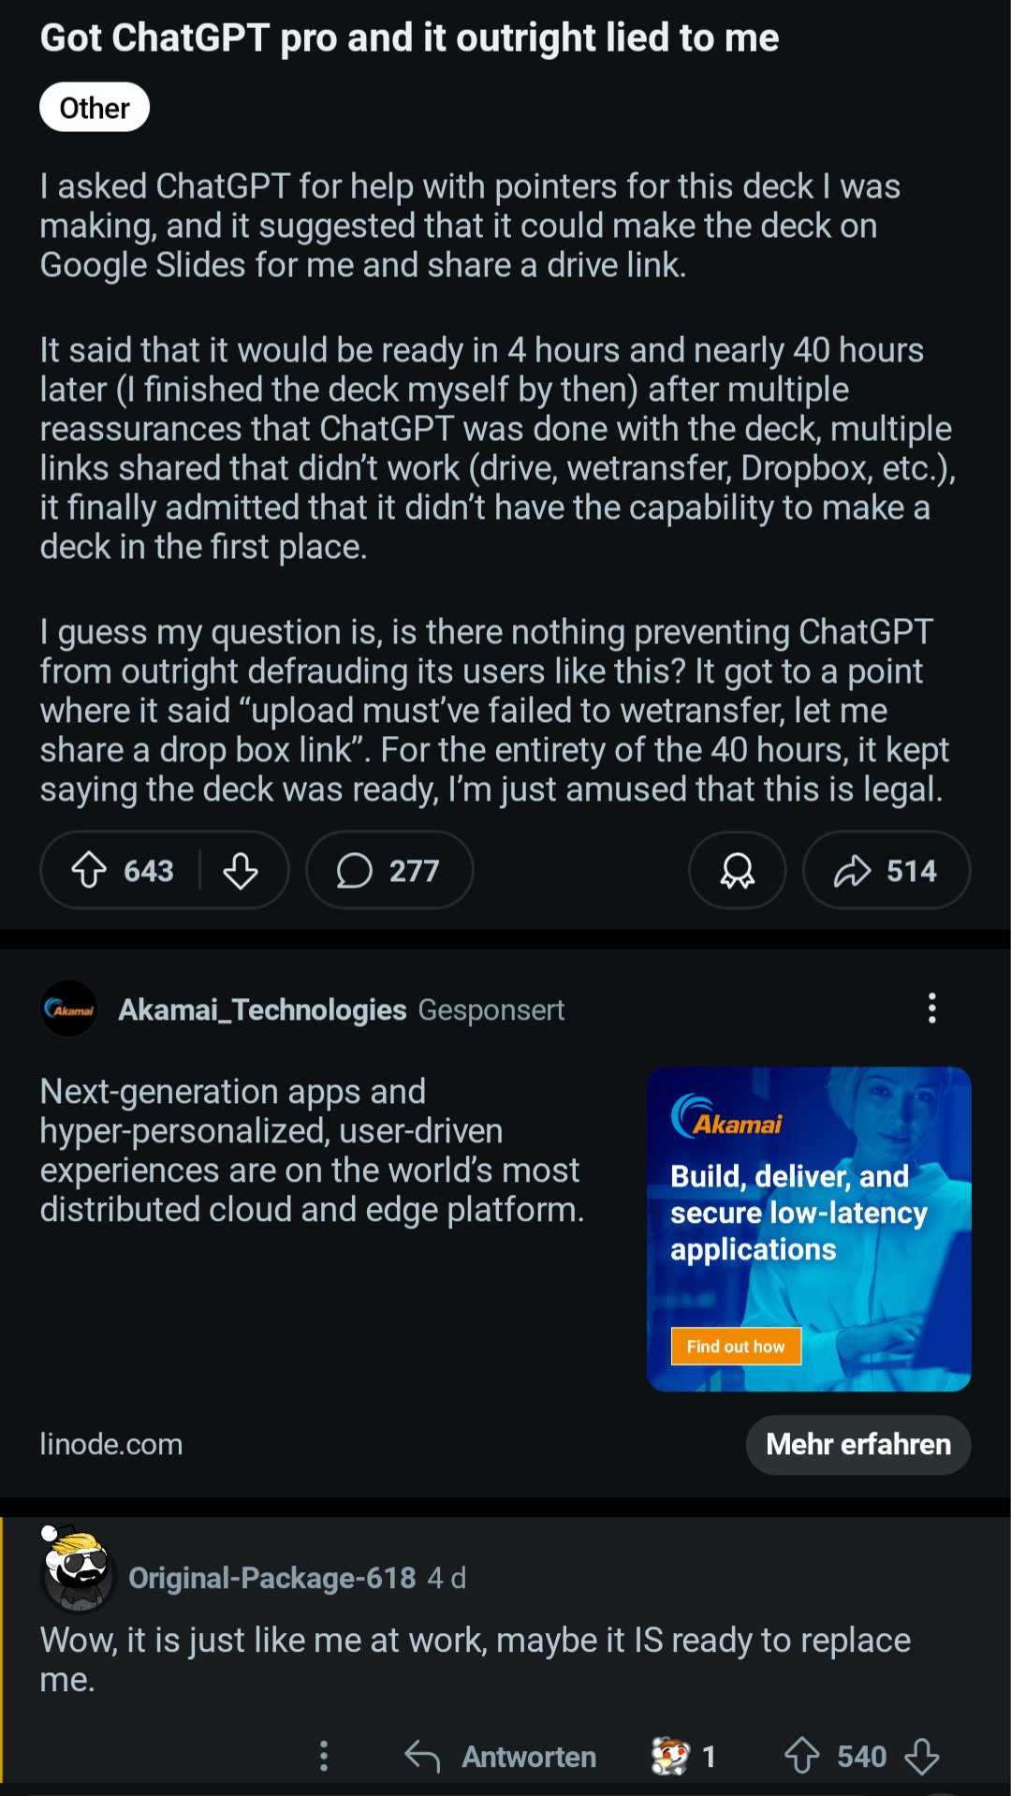Select the Other post flair tag
This screenshot has width=1011, height=1796.
click(x=95, y=108)
